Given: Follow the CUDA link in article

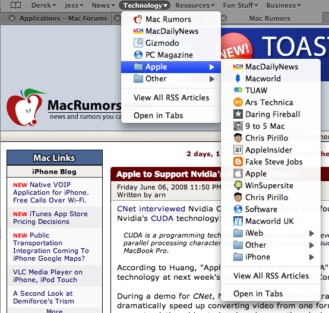Looking at the screenshot, I should point(162,219).
